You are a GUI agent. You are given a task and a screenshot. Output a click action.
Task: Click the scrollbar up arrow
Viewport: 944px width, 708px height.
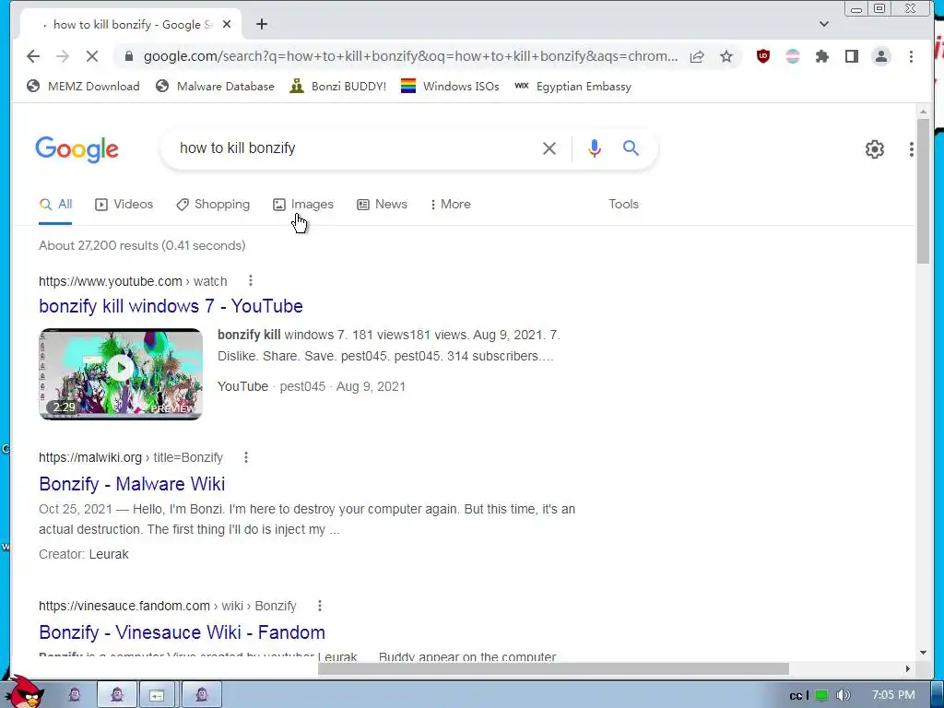923,112
